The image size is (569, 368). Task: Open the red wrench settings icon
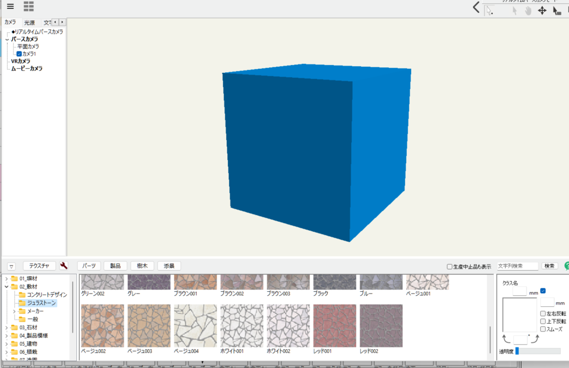[x=64, y=266]
